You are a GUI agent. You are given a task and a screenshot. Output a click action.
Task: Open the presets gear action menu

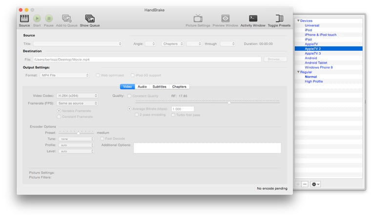point(315,184)
